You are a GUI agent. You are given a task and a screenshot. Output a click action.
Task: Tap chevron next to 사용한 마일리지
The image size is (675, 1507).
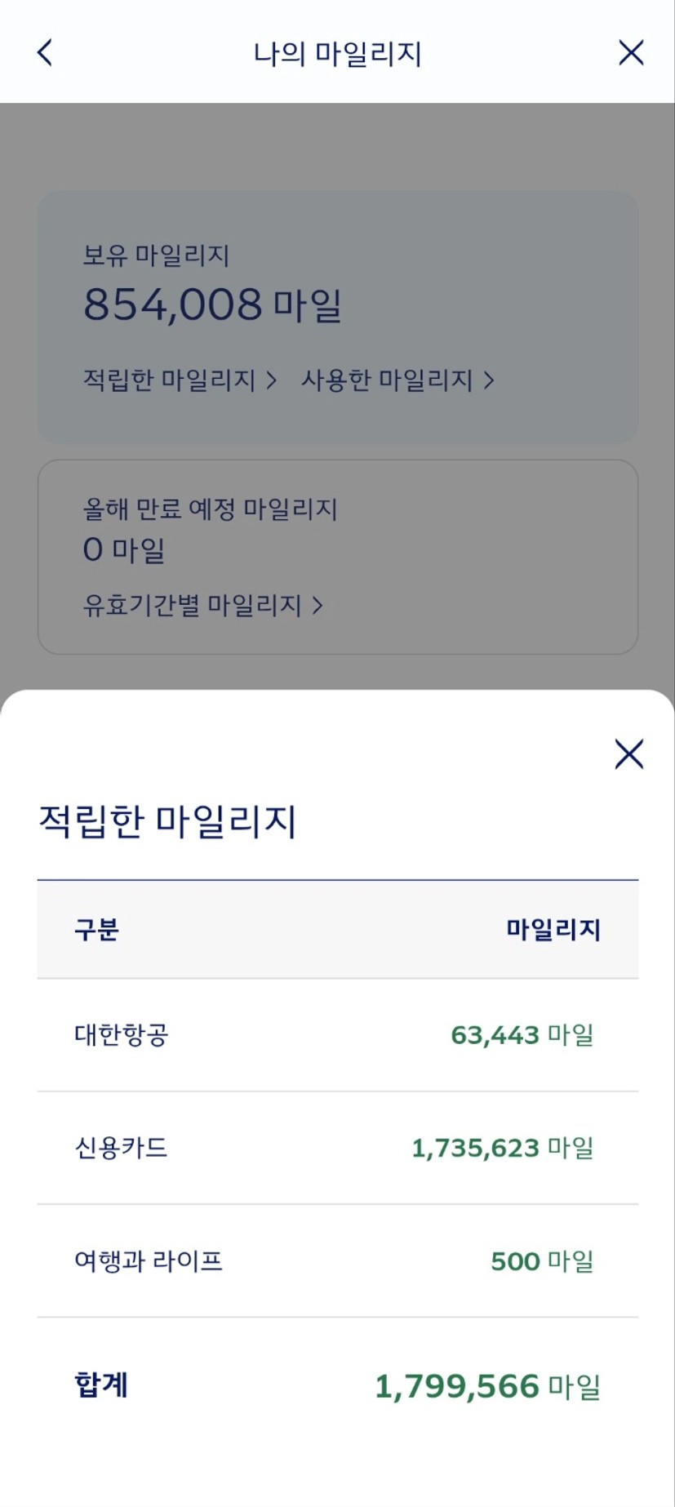[489, 380]
